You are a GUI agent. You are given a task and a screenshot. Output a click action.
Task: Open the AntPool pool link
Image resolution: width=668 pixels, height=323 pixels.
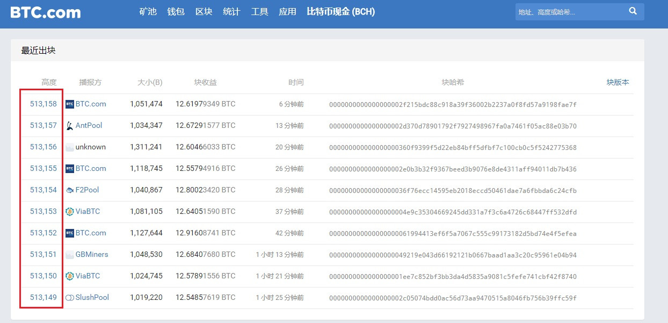coord(89,125)
